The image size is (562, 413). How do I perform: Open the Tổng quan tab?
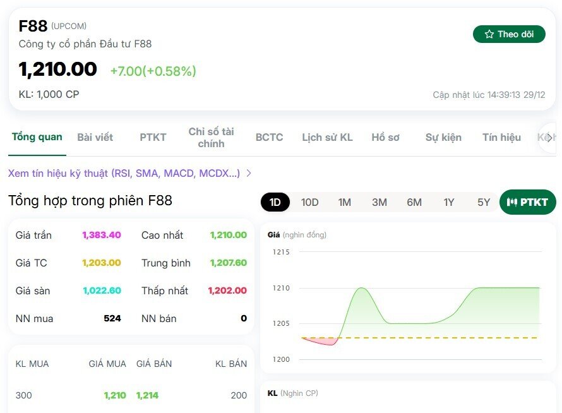pos(37,137)
